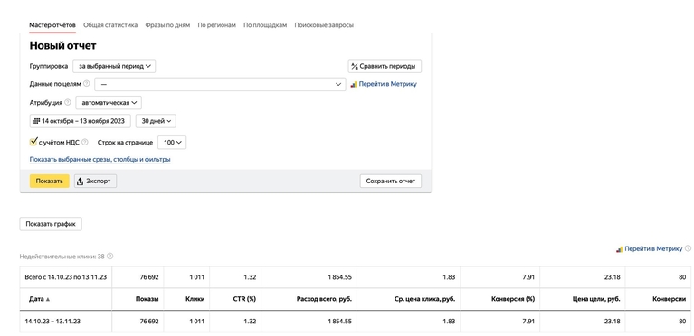Click sort arrow in Дата column header

point(48,299)
